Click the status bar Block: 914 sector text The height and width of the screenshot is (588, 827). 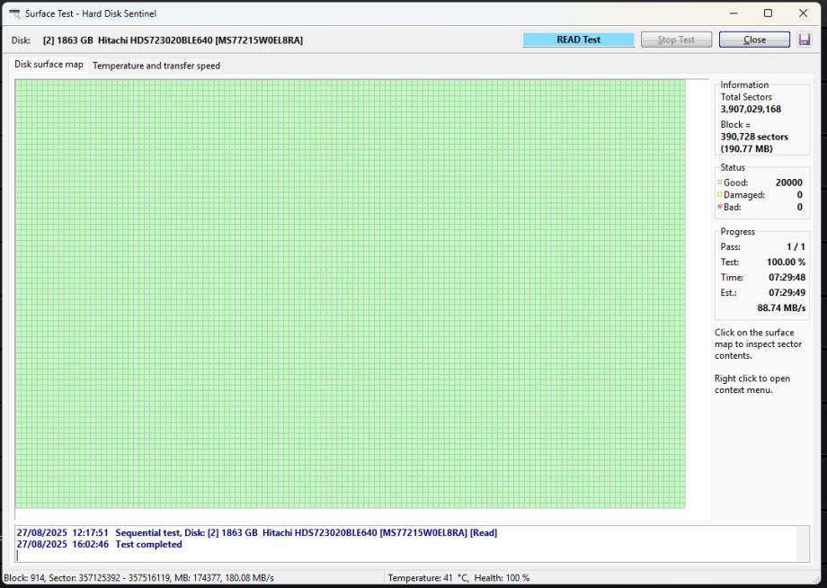138,578
